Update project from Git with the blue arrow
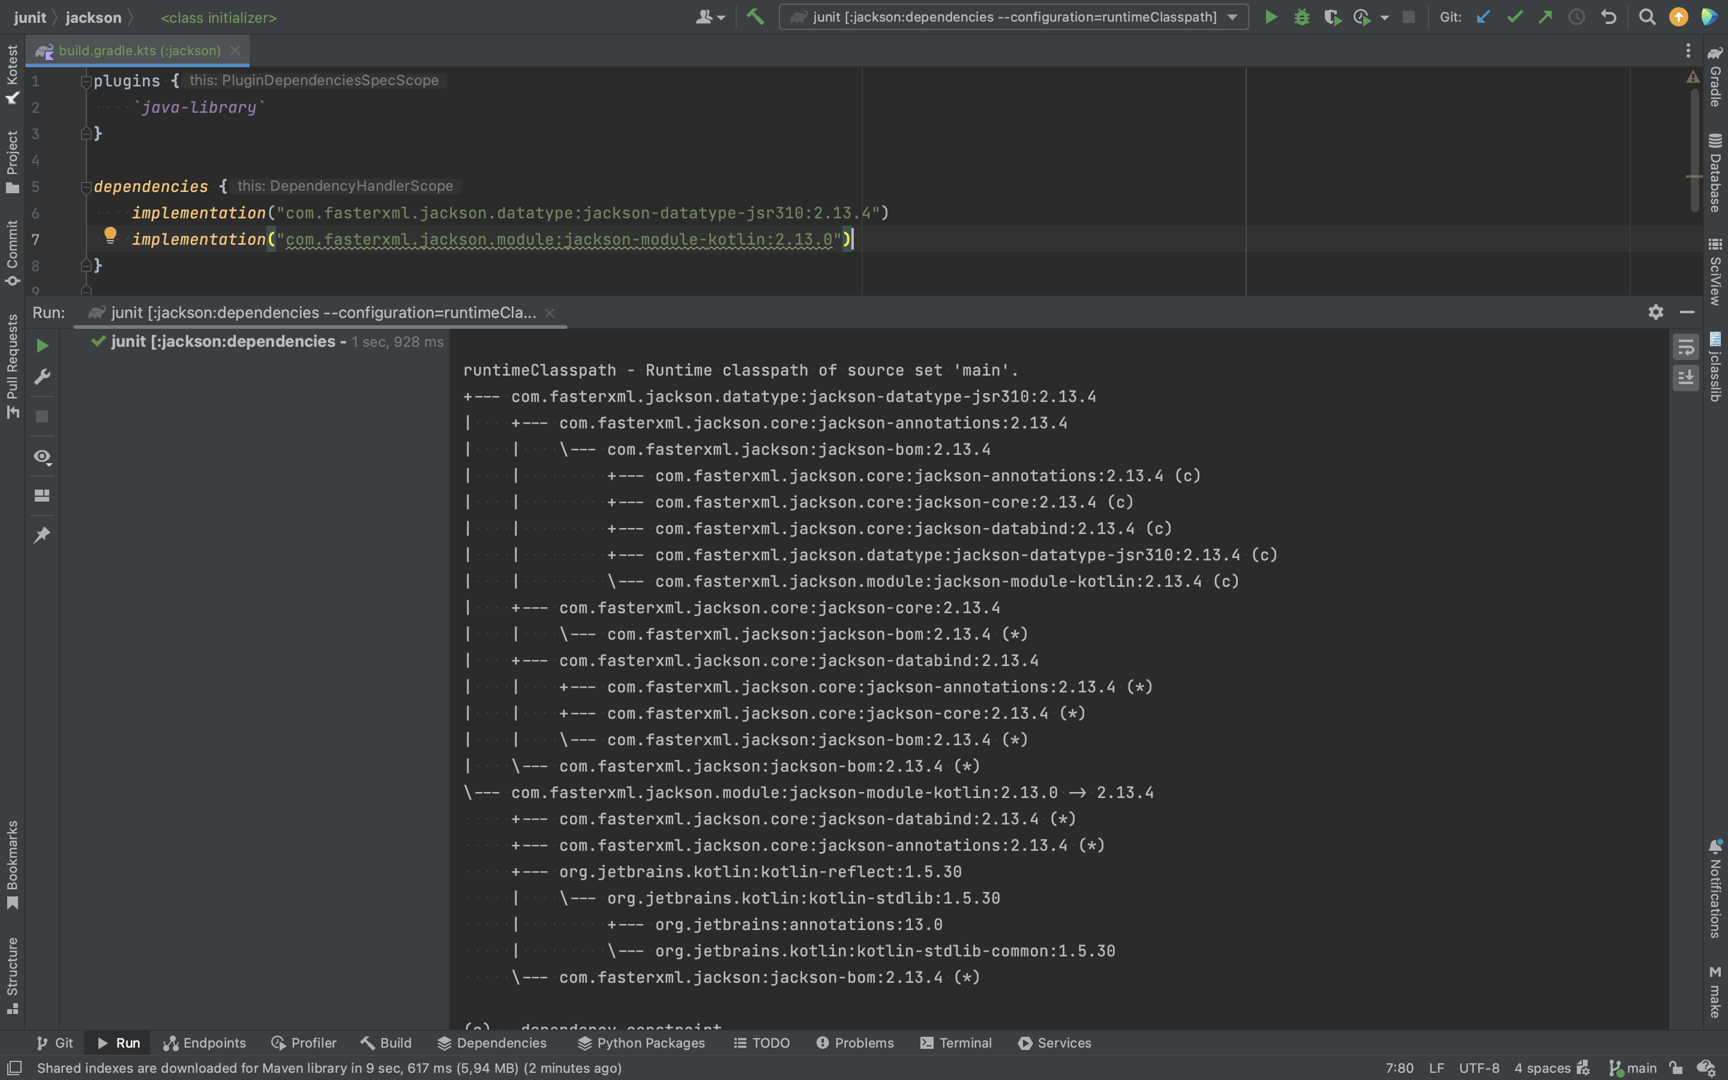The image size is (1728, 1080). point(1484,16)
